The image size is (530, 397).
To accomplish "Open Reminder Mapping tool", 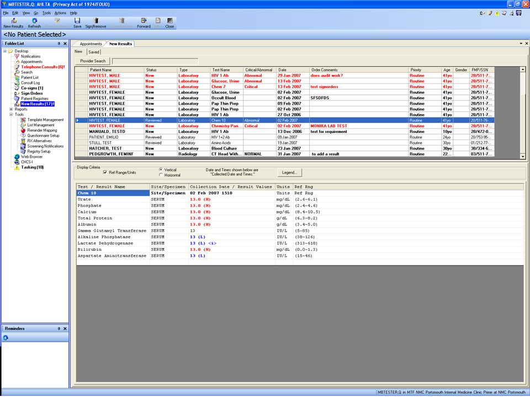I will pyautogui.click(x=43, y=130).
